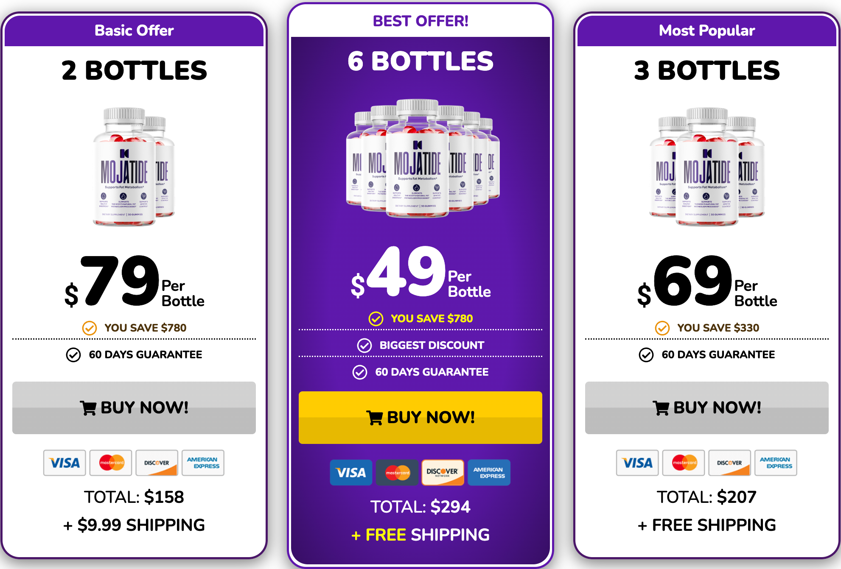Image resolution: width=841 pixels, height=569 pixels.
Task: Click TOTAL: $207 in the 3 Bottles column
Action: pyautogui.click(x=706, y=496)
